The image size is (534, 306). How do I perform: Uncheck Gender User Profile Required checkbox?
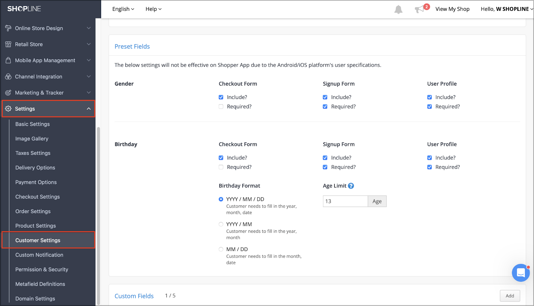coord(430,107)
